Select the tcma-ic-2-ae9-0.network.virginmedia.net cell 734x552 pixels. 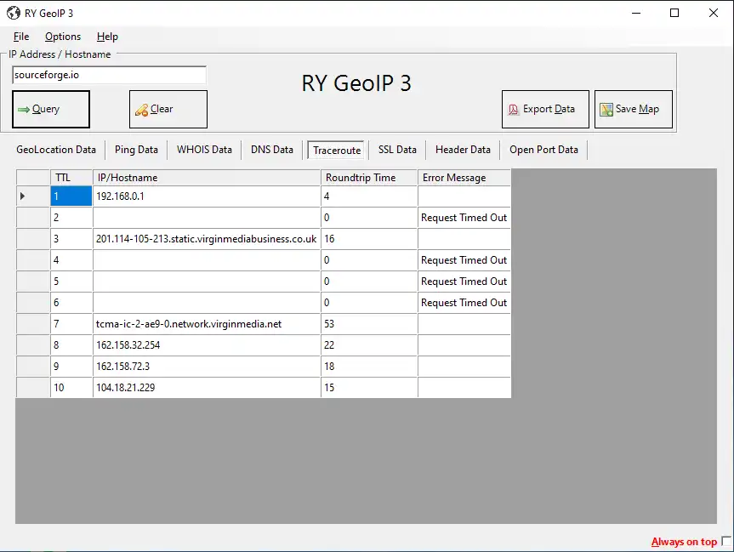[207, 324]
